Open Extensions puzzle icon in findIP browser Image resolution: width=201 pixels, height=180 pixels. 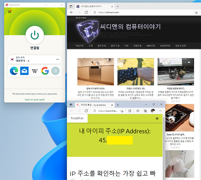(x=130, y=111)
